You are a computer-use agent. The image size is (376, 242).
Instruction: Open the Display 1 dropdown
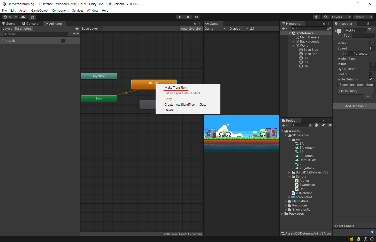click(x=239, y=29)
